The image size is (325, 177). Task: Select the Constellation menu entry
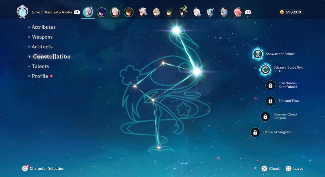[52, 56]
